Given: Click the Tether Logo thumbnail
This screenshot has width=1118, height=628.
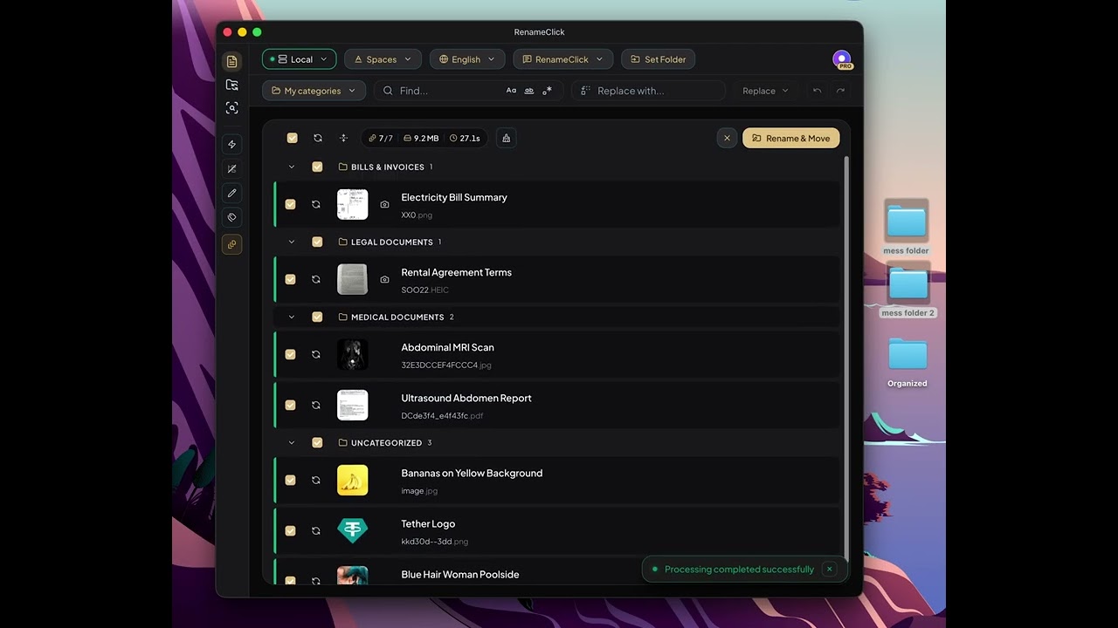Looking at the screenshot, I should click(353, 530).
